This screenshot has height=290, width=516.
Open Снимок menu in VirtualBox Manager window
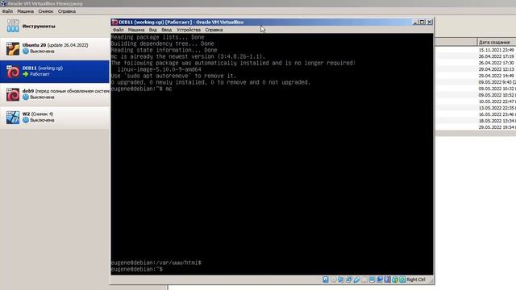45,11
